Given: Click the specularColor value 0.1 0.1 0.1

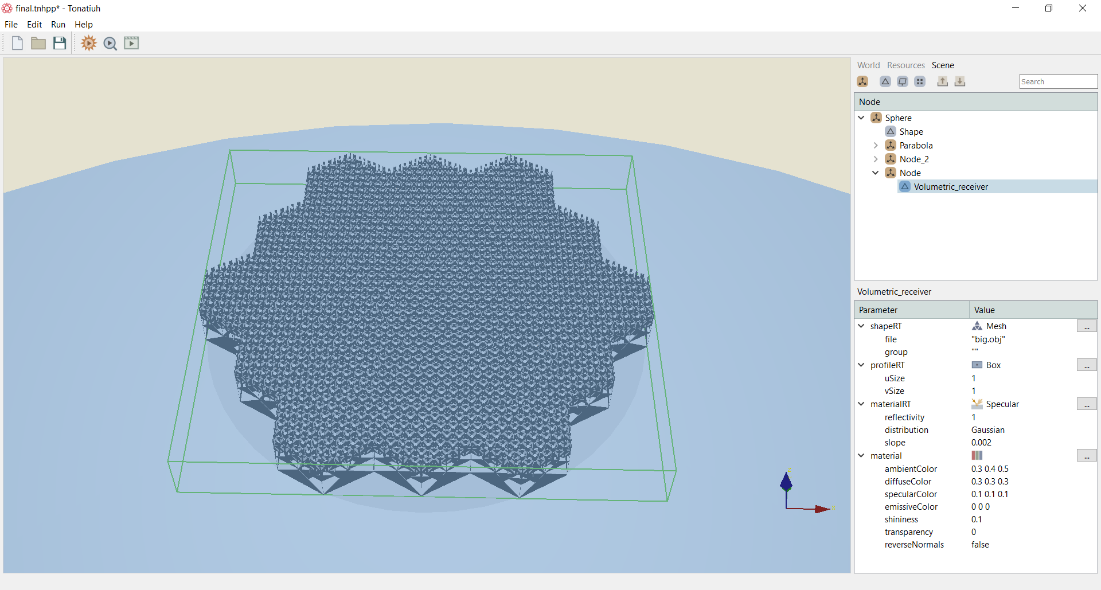Looking at the screenshot, I should 990,494.
